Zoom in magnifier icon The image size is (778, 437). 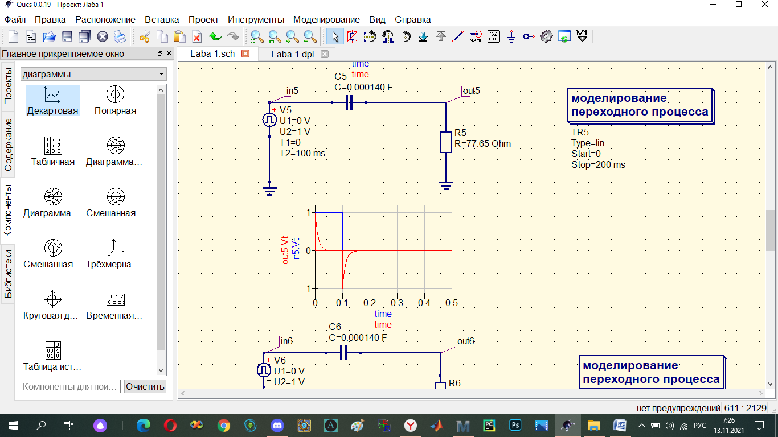[x=292, y=37]
